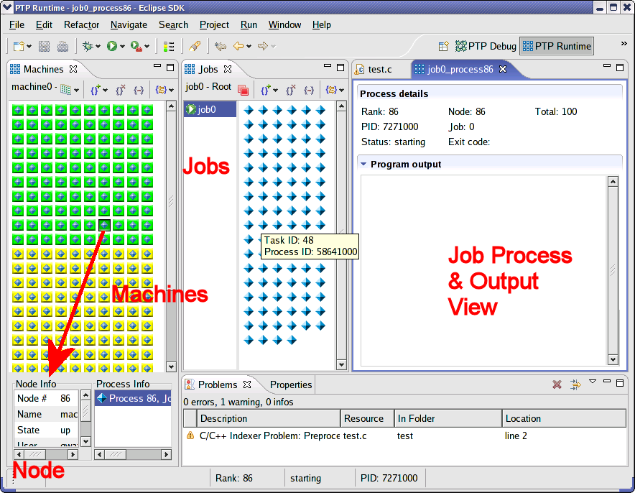Go to last edit location icon
Viewport: 635px width, 493px height.
[221, 46]
